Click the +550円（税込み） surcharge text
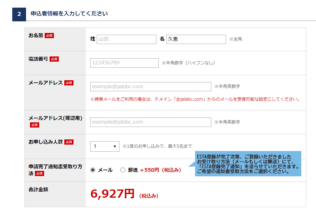This screenshot has width=316, height=216. coord(160,170)
